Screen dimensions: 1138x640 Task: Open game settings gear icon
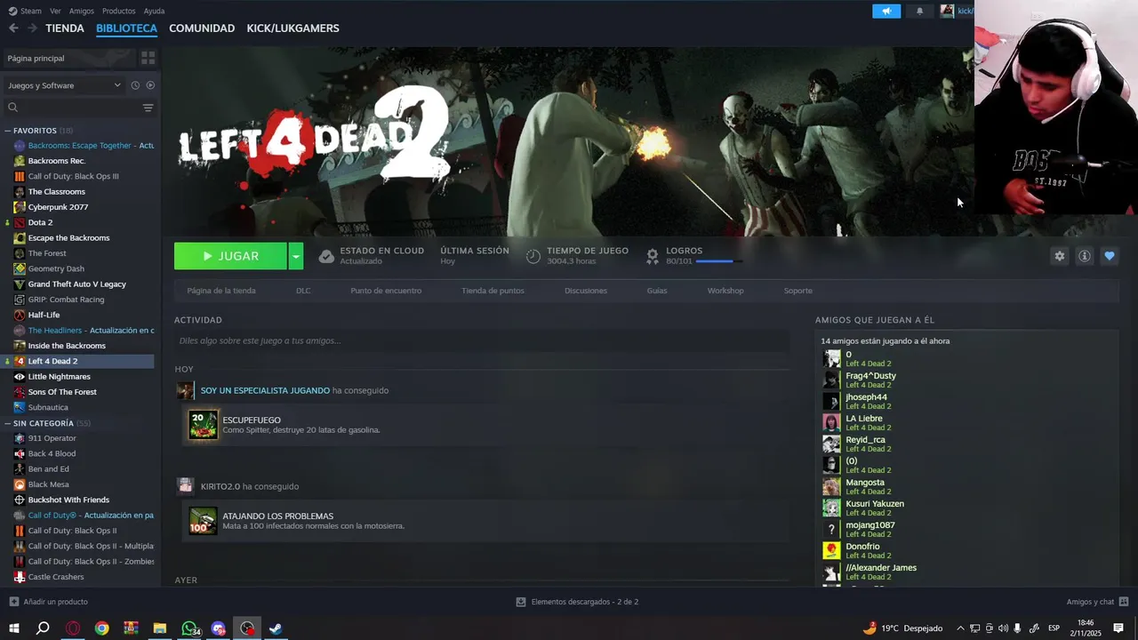coord(1059,256)
